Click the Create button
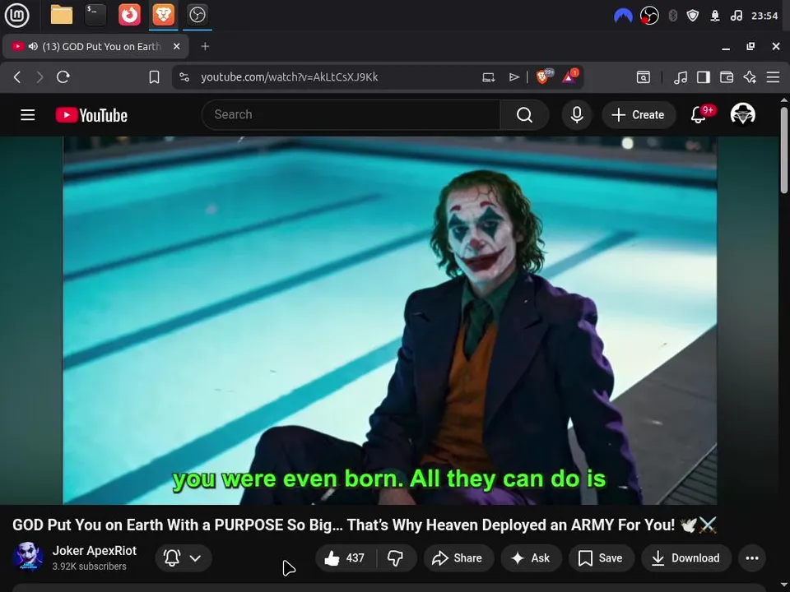The image size is (790, 592). (639, 115)
